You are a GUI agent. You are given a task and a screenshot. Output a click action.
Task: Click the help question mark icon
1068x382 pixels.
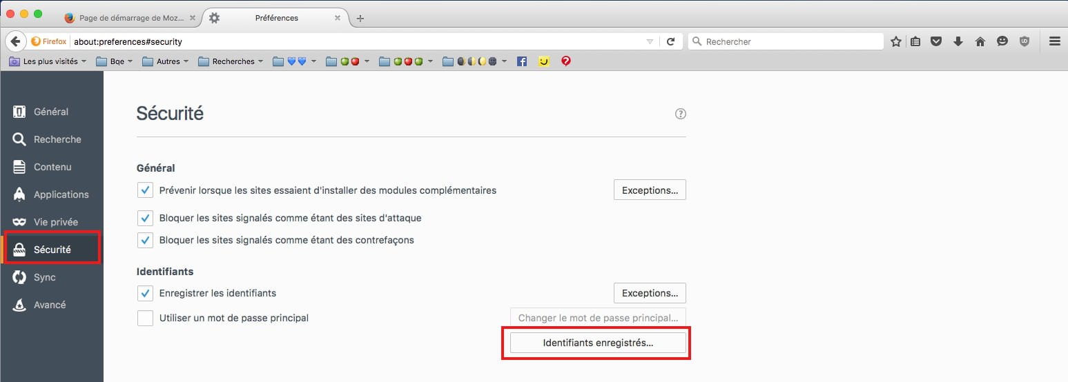pos(681,114)
